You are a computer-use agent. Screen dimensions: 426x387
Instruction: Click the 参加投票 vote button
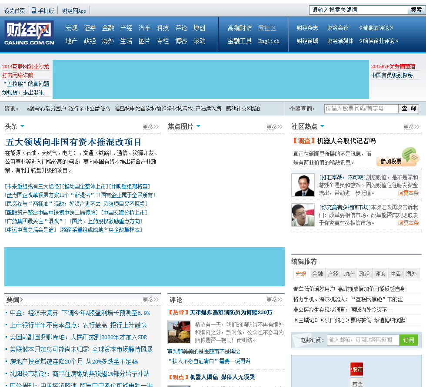(x=391, y=161)
